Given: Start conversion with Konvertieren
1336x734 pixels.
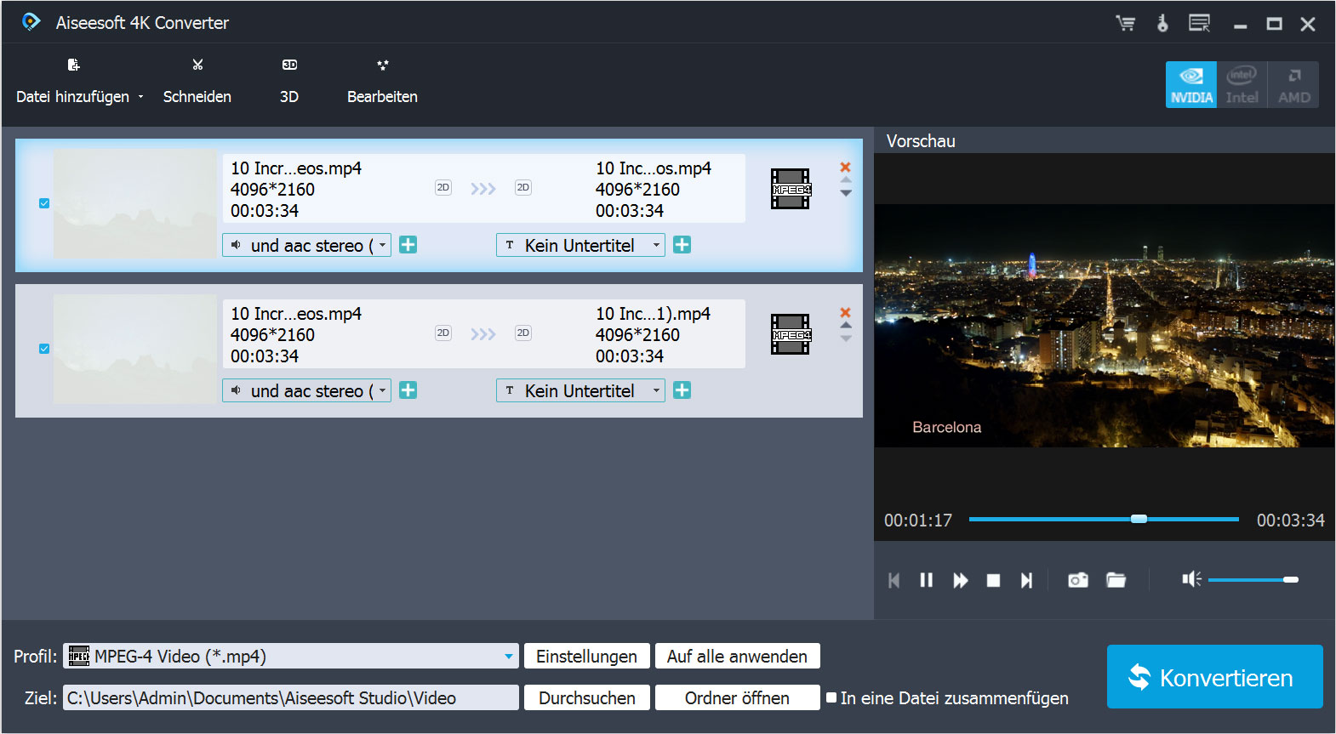Looking at the screenshot, I should pos(1214,677).
